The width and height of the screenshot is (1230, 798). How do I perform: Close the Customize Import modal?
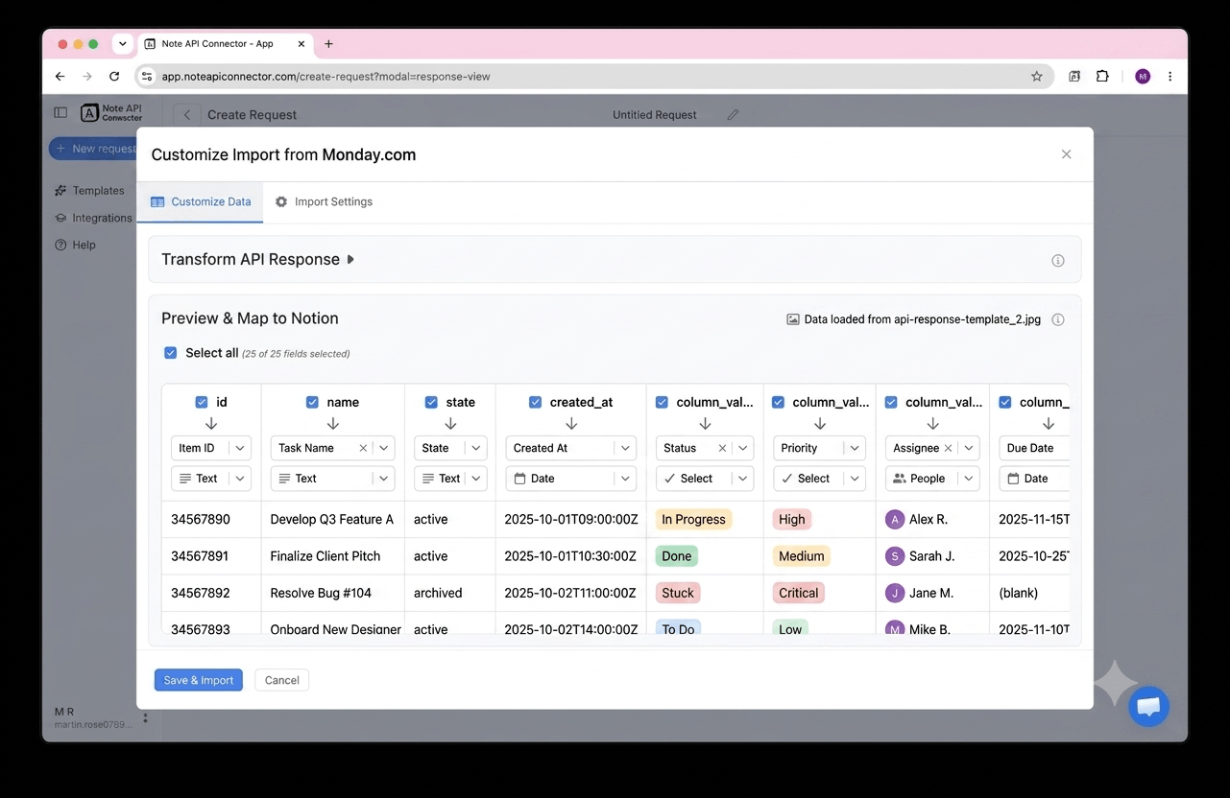click(x=1066, y=154)
